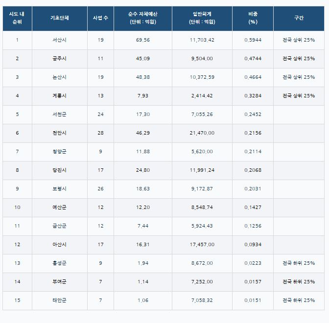Click the 사업 수 column header
Viewport: 329px width, 323px height.
(100, 18)
